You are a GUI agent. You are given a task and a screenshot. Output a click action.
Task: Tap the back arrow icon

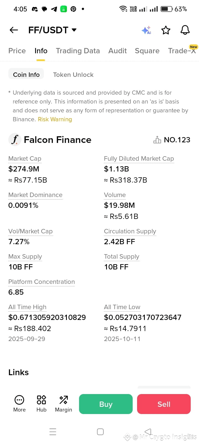click(14, 30)
